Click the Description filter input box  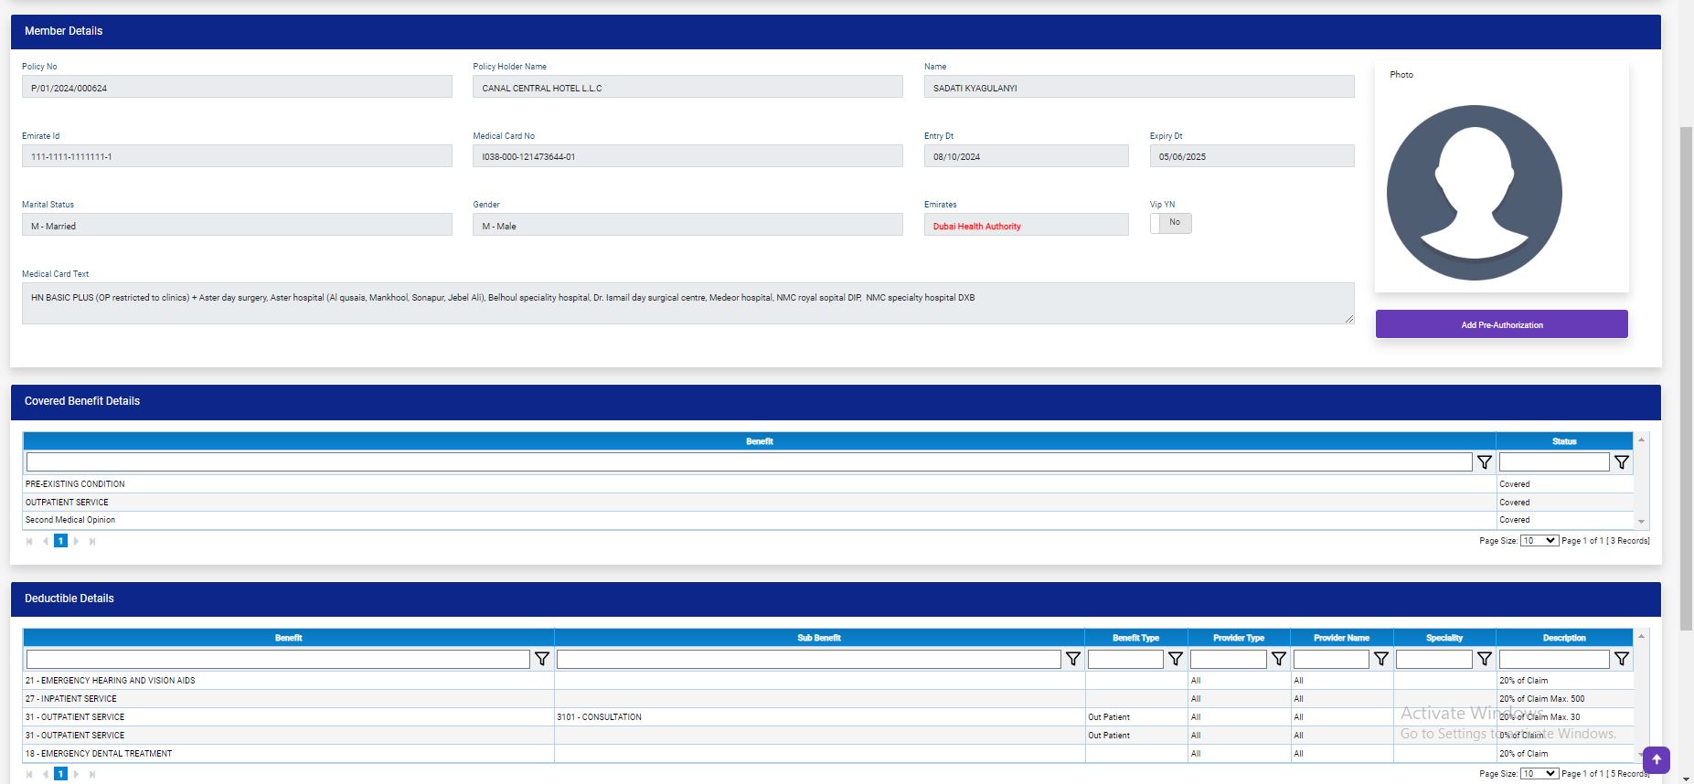pos(1553,659)
